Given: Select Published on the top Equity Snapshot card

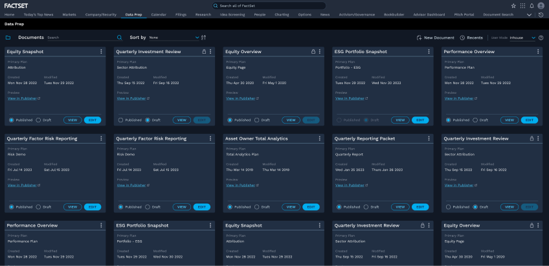Looking at the screenshot, I should point(12,120).
